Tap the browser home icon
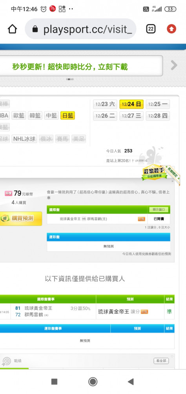Image resolution: width=186 pixels, height=394 pixels. [12, 29]
